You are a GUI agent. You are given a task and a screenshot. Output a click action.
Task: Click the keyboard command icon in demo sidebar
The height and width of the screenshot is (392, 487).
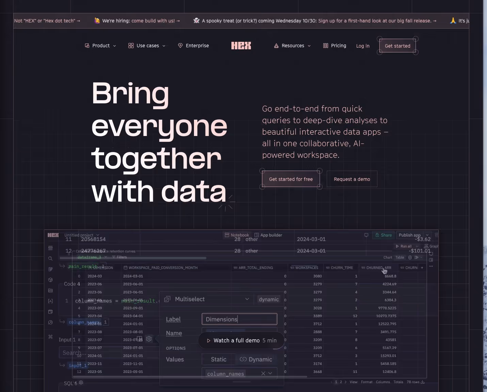pos(50,337)
